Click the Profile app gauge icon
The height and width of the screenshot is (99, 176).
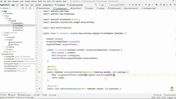pos(146,5)
